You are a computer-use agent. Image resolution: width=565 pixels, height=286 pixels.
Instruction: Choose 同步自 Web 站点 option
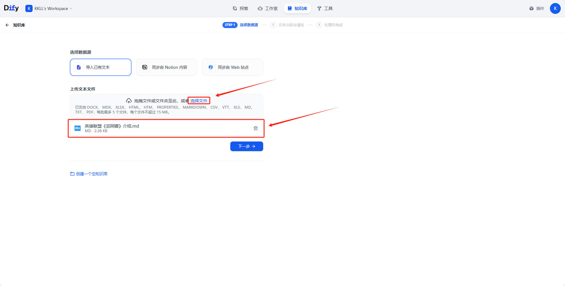tap(232, 67)
